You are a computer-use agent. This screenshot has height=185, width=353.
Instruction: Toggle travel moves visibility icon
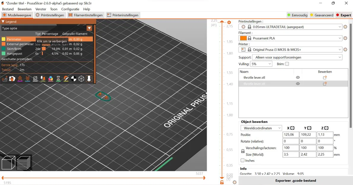point(4,78)
